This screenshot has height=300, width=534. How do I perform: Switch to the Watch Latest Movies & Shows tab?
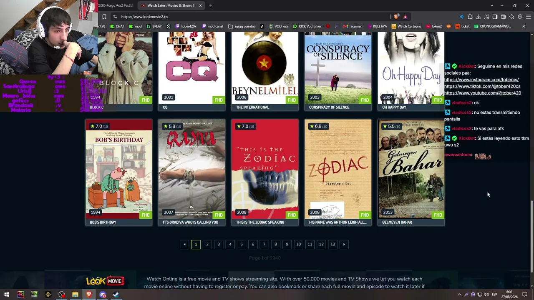pos(171,5)
